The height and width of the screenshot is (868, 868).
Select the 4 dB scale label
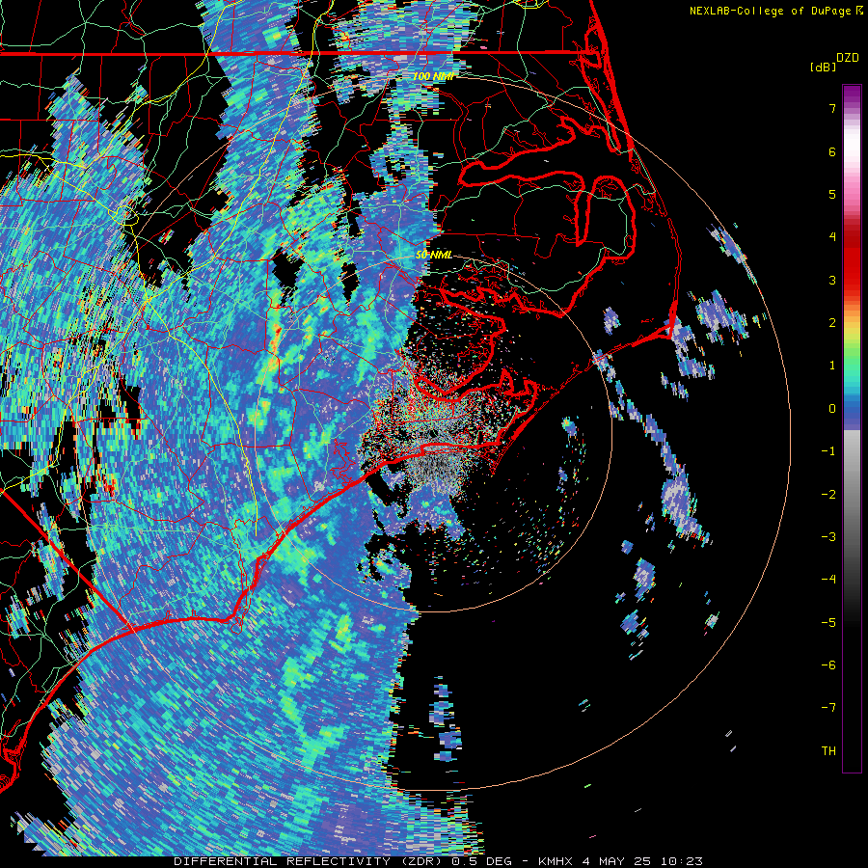tap(832, 237)
